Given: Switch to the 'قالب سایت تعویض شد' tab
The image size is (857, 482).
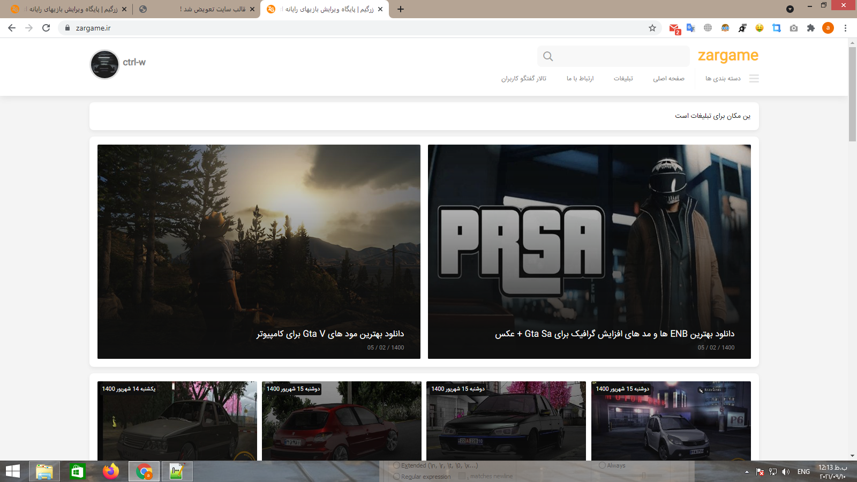Looking at the screenshot, I should (197, 9).
